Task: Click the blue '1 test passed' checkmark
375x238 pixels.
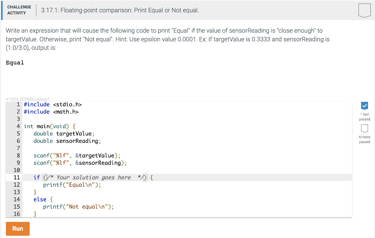Action: [x=364, y=105]
